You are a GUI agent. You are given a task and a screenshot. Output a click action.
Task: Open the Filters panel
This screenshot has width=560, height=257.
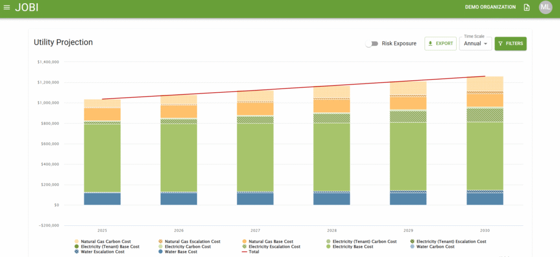tap(510, 44)
